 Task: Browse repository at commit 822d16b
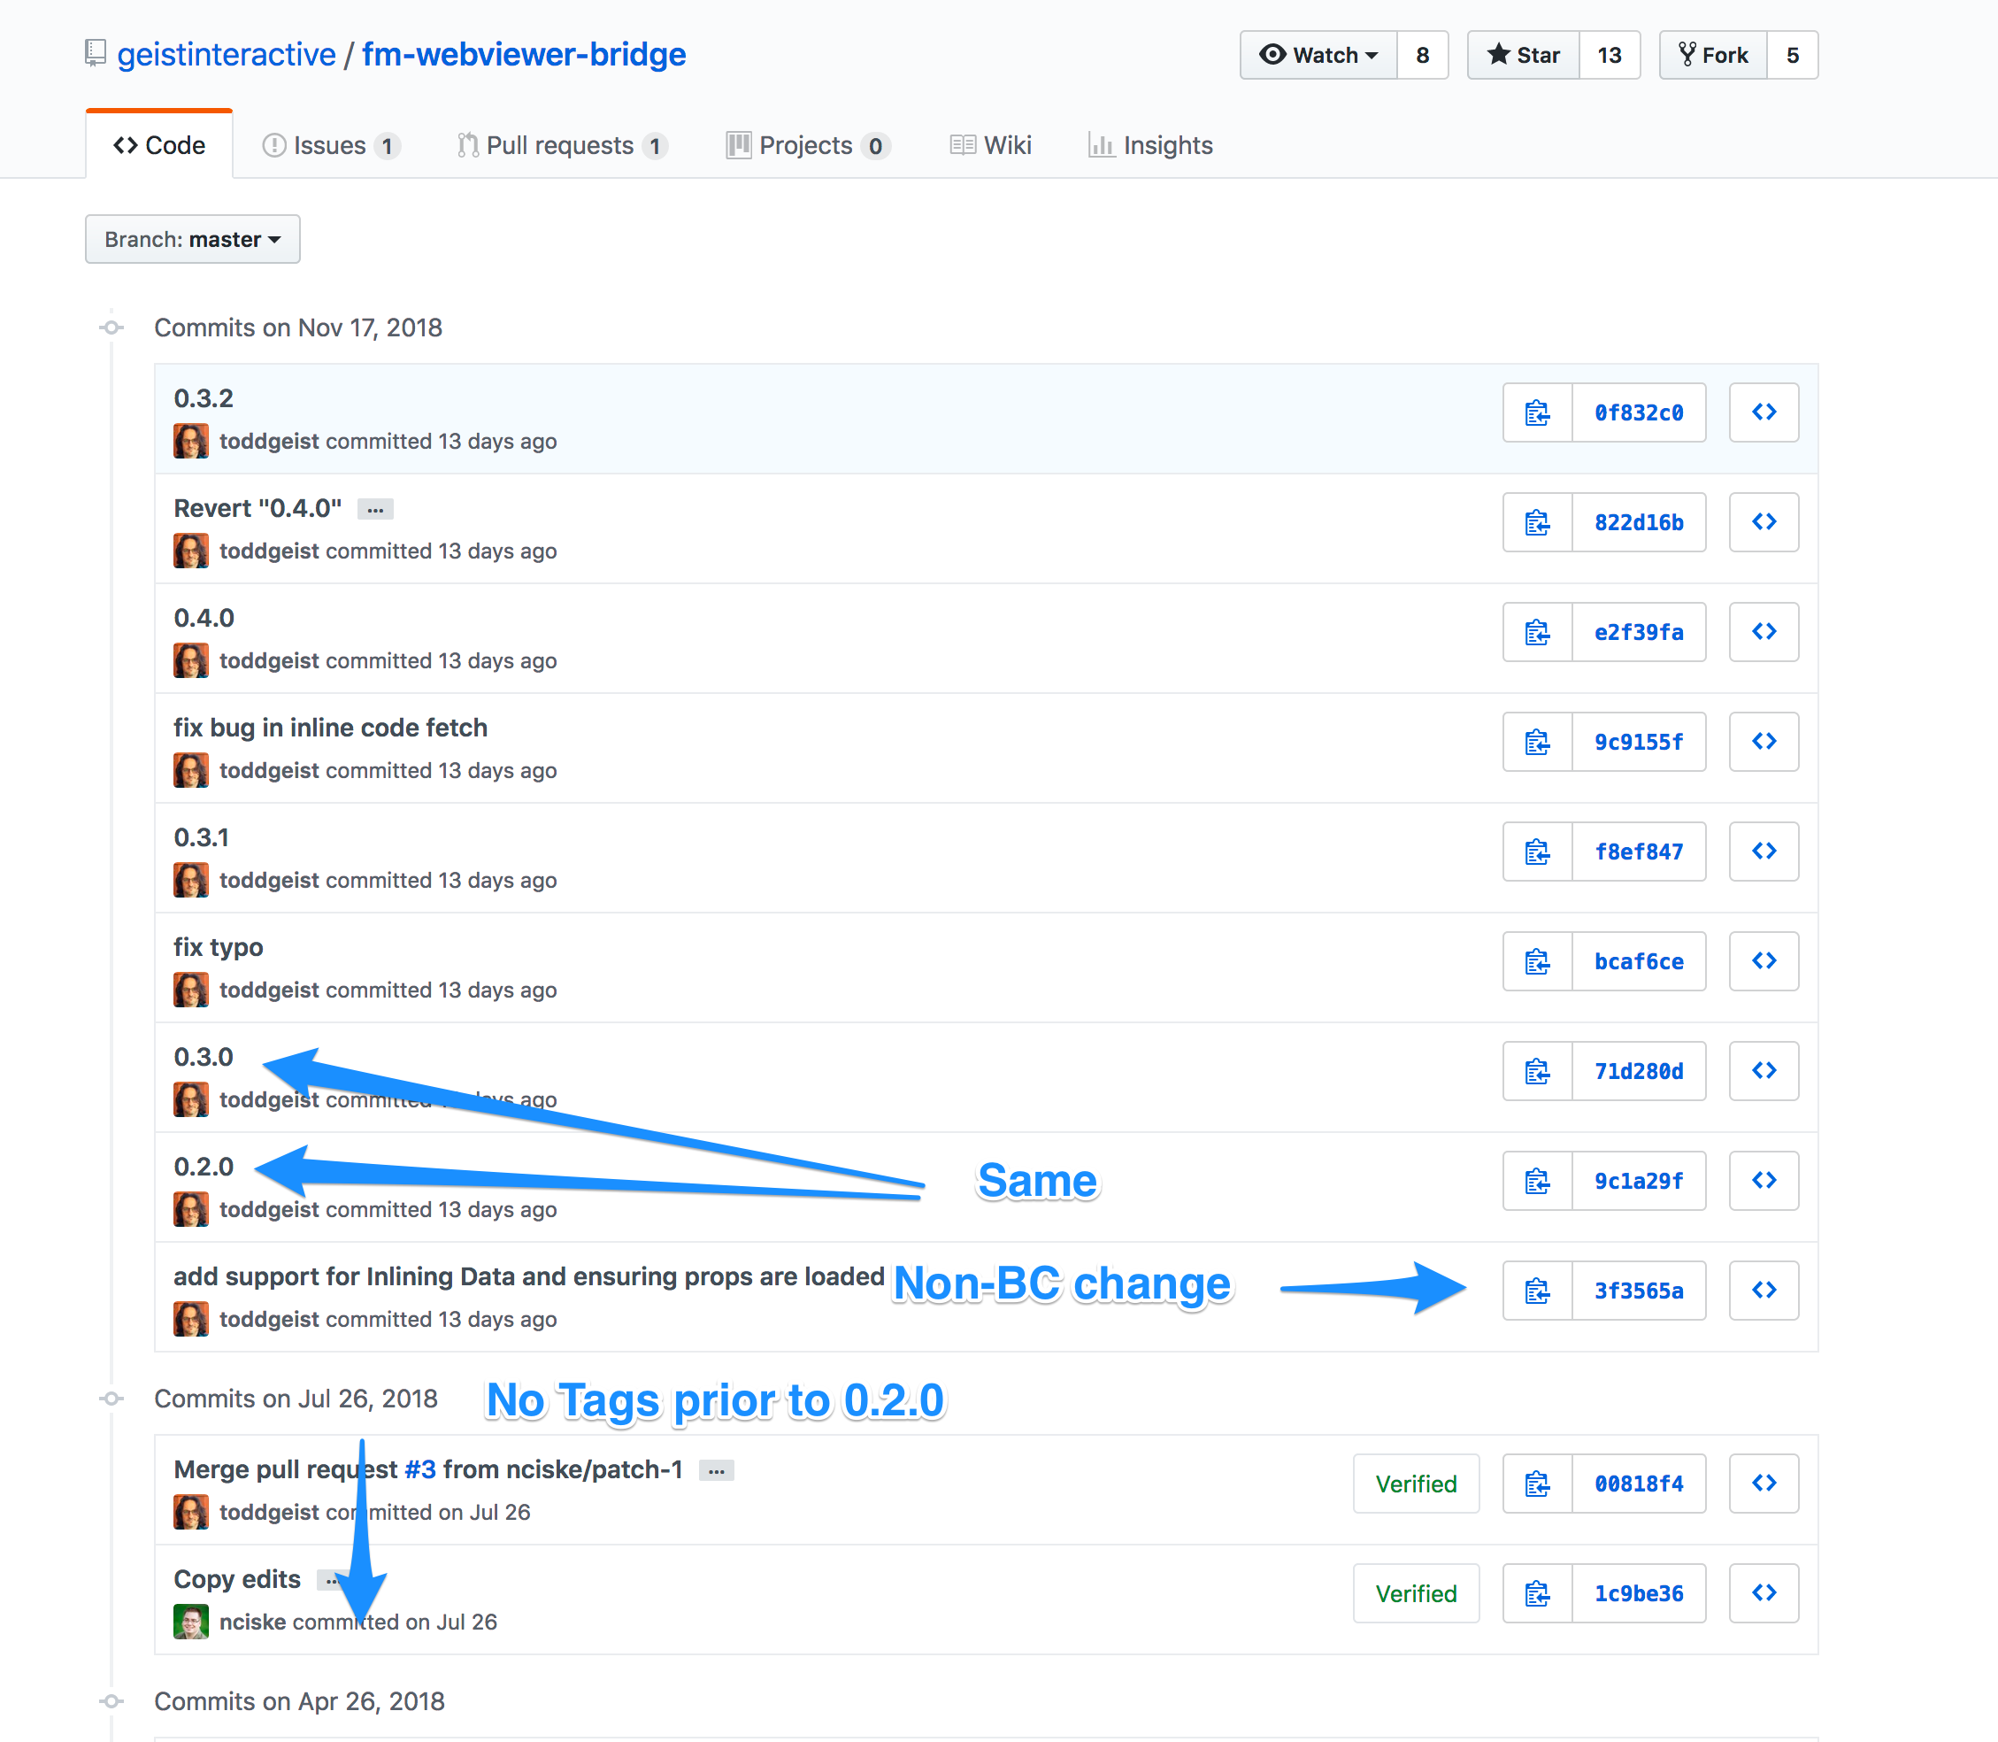pyautogui.click(x=1763, y=523)
